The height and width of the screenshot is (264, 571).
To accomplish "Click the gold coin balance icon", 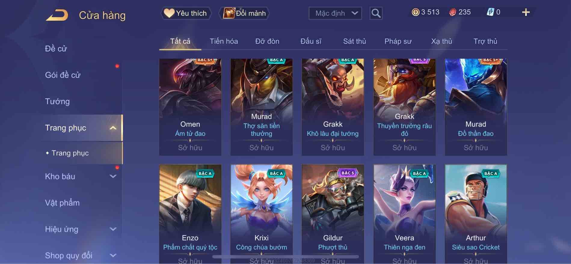I will [x=416, y=12].
